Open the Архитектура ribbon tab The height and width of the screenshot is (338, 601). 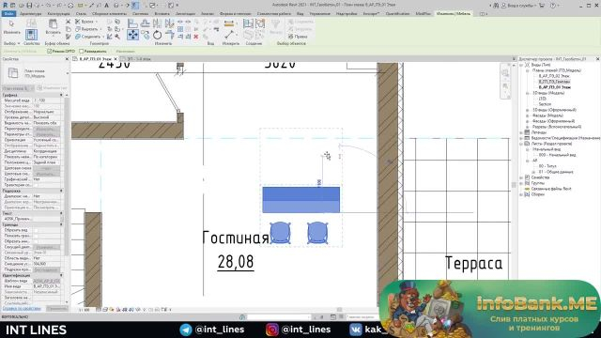[31, 14]
